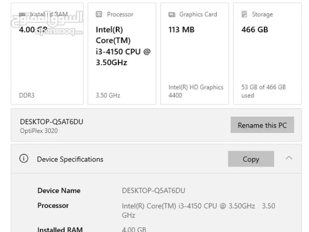309x232 pixels.
Task: Click the Processor value in Device Specifications list
Action: coord(198,210)
